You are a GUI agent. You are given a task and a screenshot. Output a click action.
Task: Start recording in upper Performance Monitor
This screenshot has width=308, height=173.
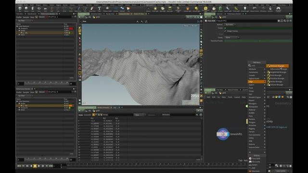tap(42, 17)
